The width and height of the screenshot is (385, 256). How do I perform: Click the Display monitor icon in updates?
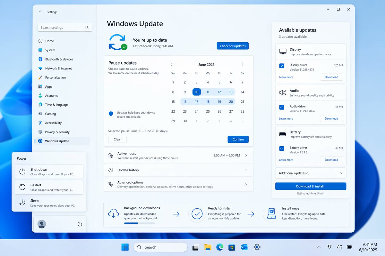click(283, 52)
